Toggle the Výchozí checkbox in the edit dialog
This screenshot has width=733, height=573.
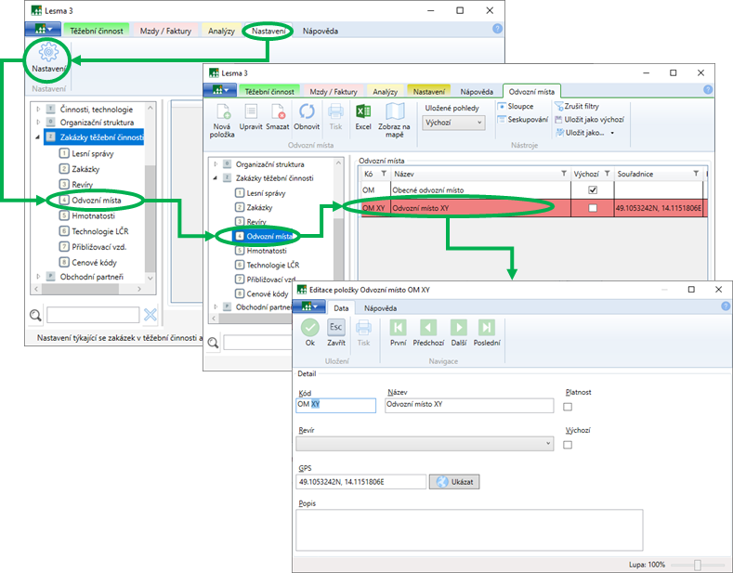tap(569, 445)
